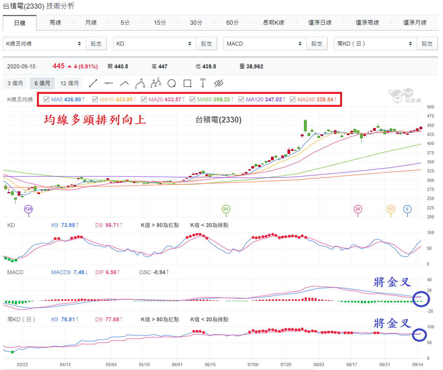Select the ABC wave drawing tool

tap(140, 83)
